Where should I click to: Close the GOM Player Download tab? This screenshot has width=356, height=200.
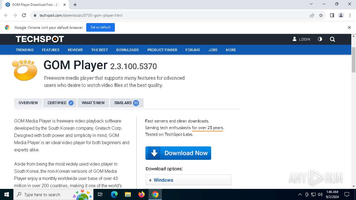coord(65,5)
